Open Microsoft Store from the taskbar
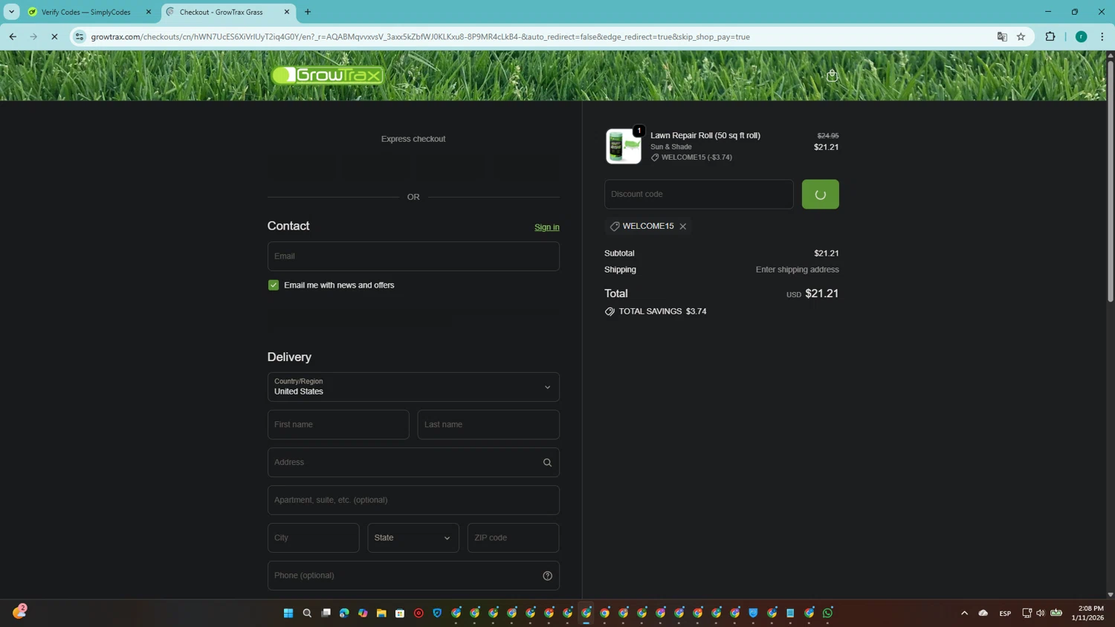Image resolution: width=1115 pixels, height=627 pixels. pyautogui.click(x=400, y=613)
